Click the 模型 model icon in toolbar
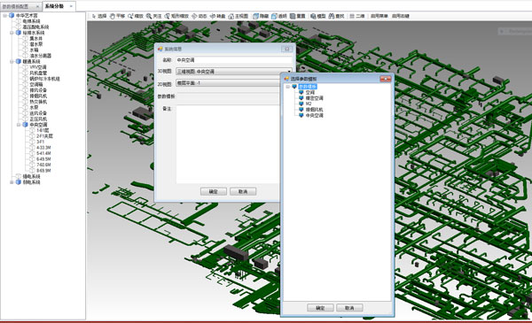 pos(318,16)
